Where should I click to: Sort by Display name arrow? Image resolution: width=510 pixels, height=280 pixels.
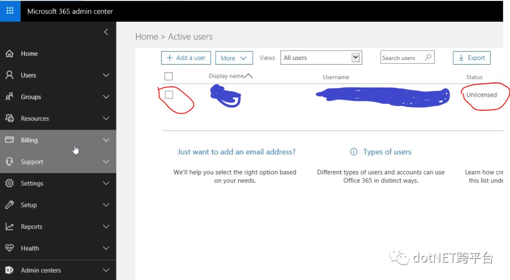(x=248, y=76)
